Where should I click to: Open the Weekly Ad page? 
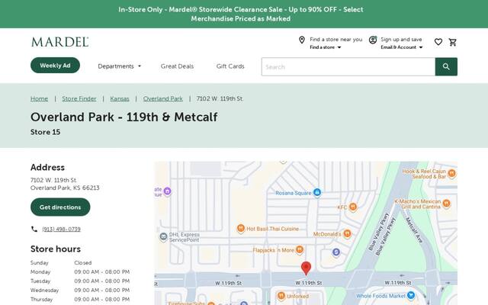[x=55, y=66]
